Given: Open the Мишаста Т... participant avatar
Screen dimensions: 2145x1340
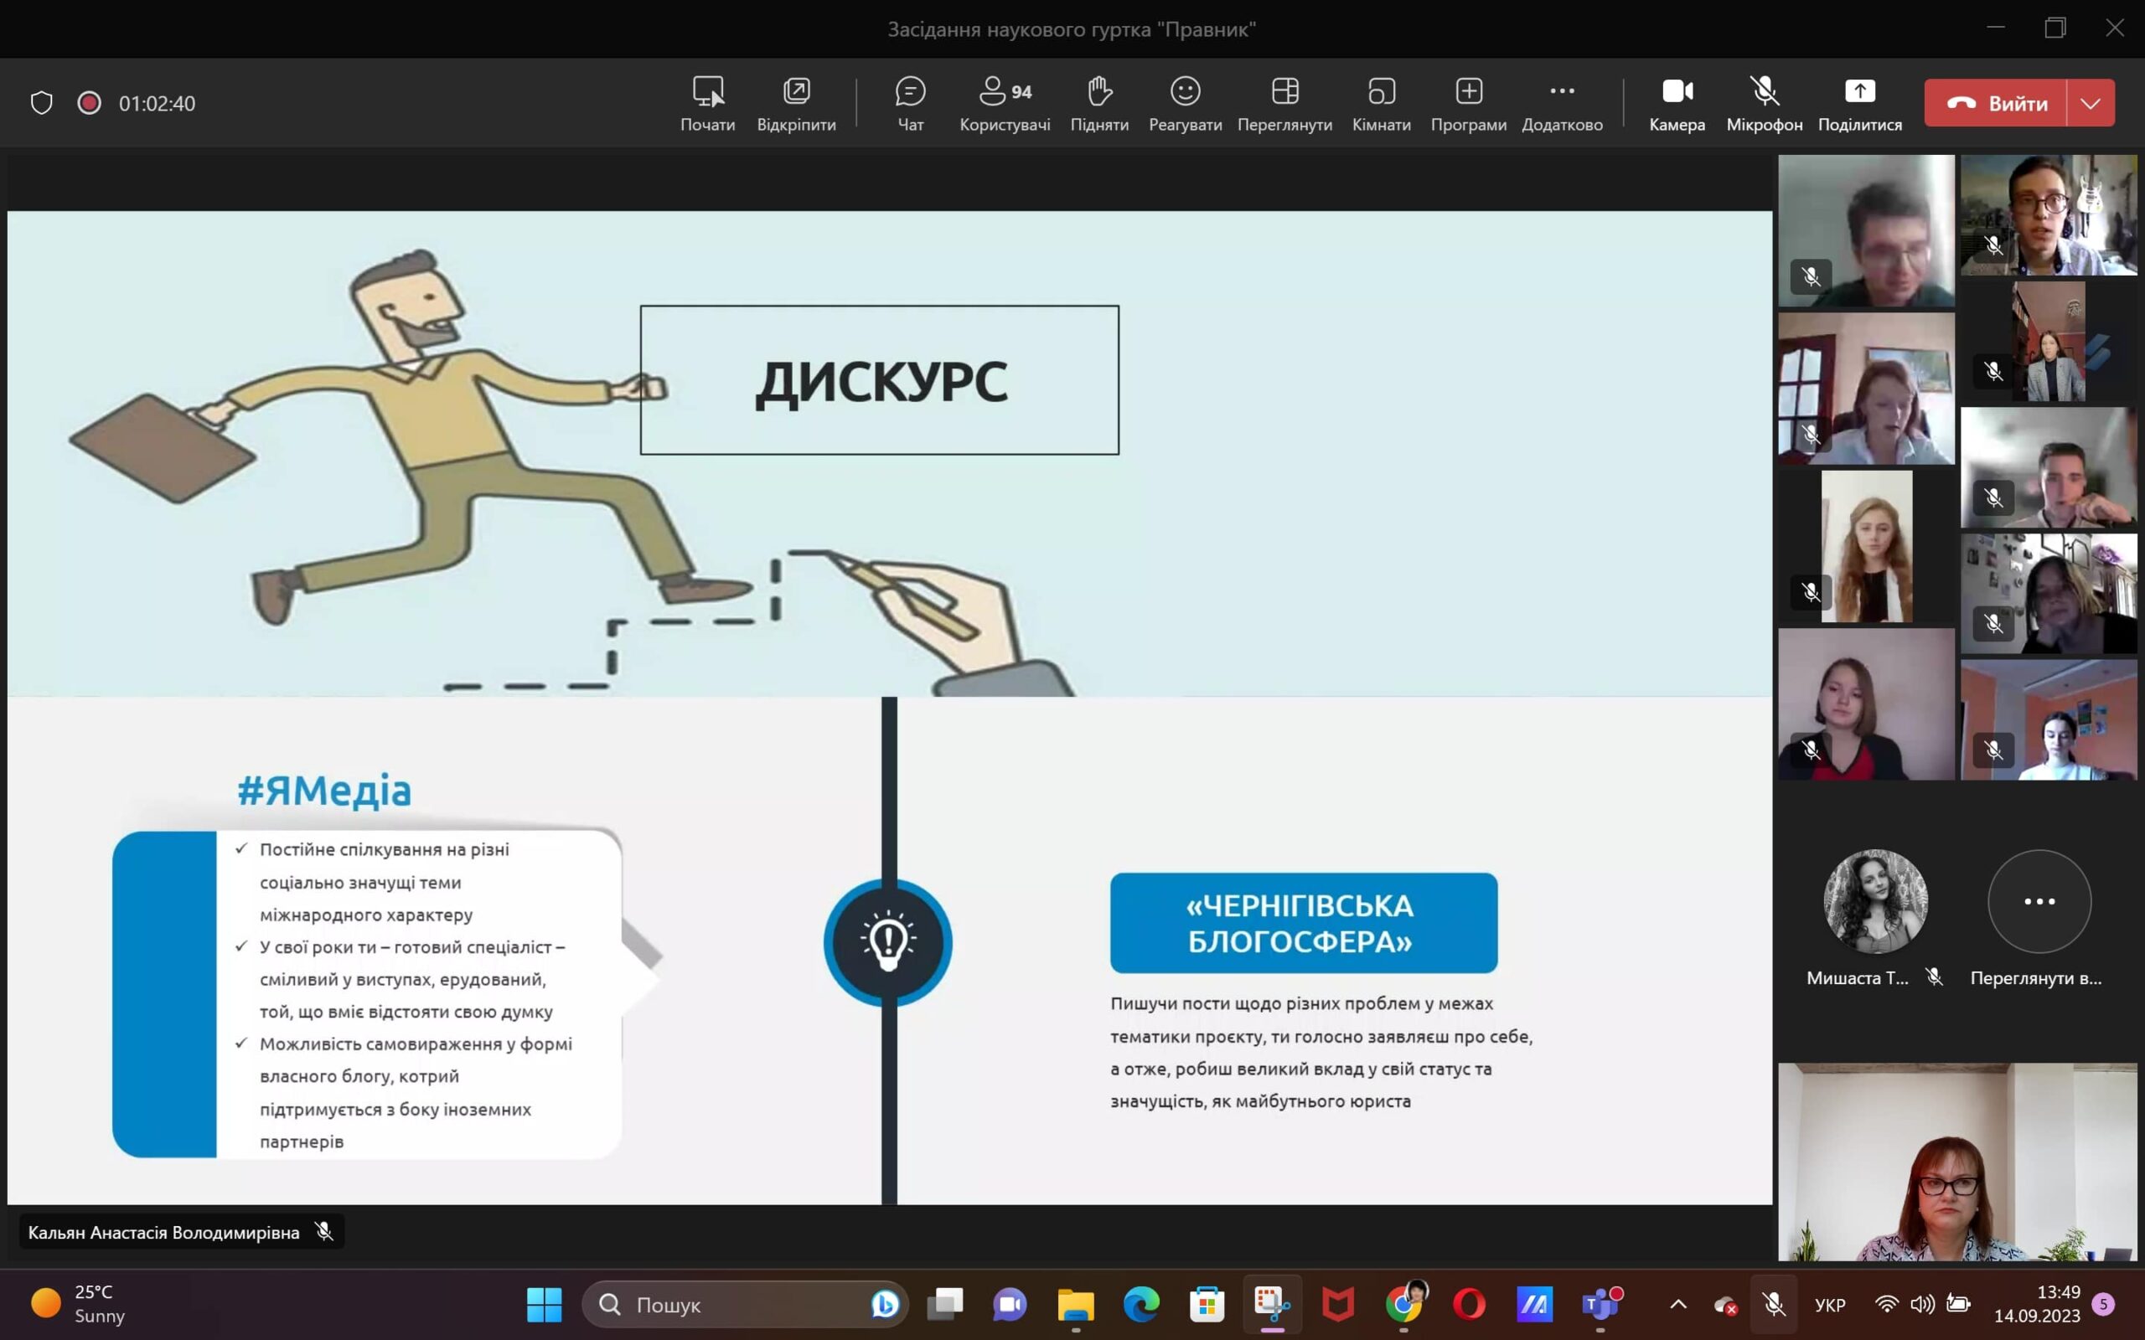Looking at the screenshot, I should pyautogui.click(x=1874, y=900).
